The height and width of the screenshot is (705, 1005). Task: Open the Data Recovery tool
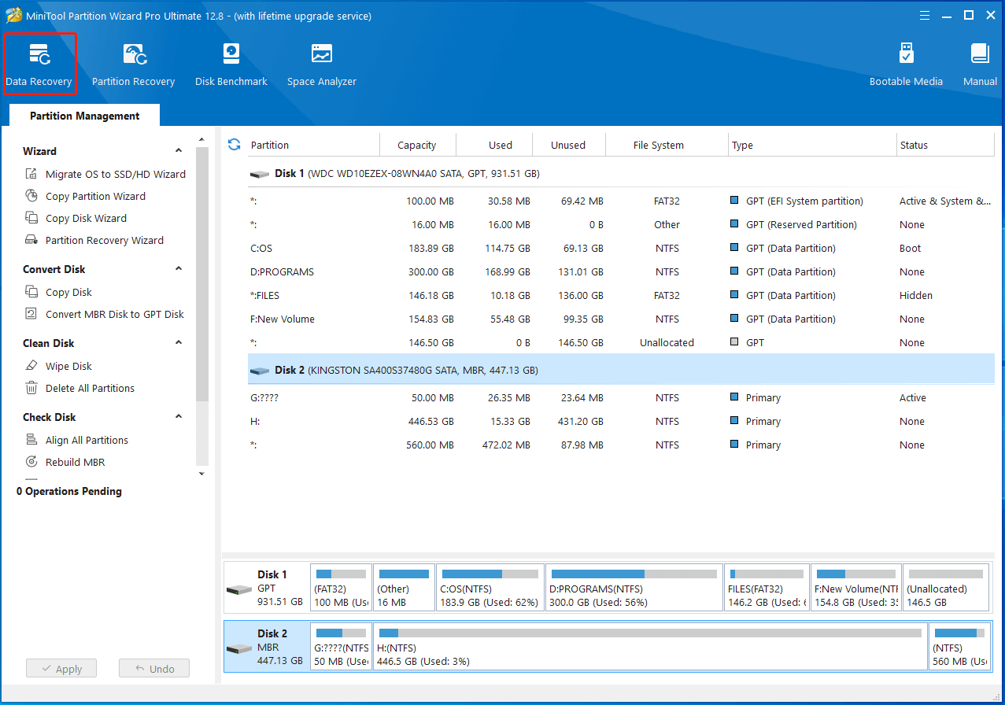coord(39,65)
